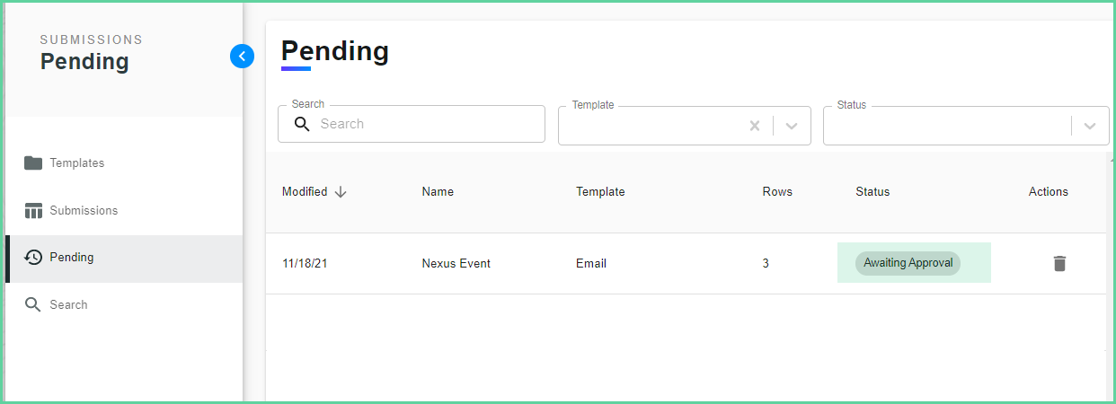The width and height of the screenshot is (1116, 404).
Task: Click the Submissions table icon
Action: (33, 211)
